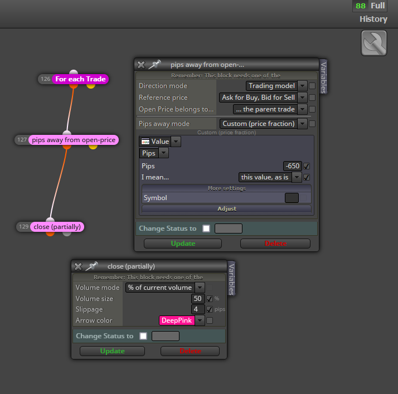
Task: Click Update in the close (partially) panel
Action: click(112, 351)
